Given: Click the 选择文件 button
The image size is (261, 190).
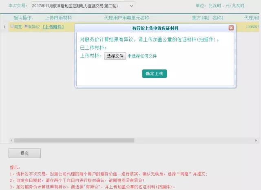Looking at the screenshot, I should pos(115,56).
